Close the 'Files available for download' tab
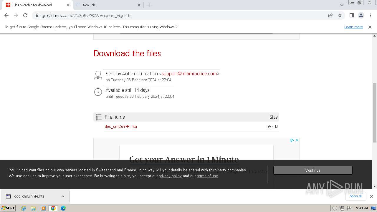Viewport: 377px width, 212px height. pyautogui.click(x=68, y=5)
